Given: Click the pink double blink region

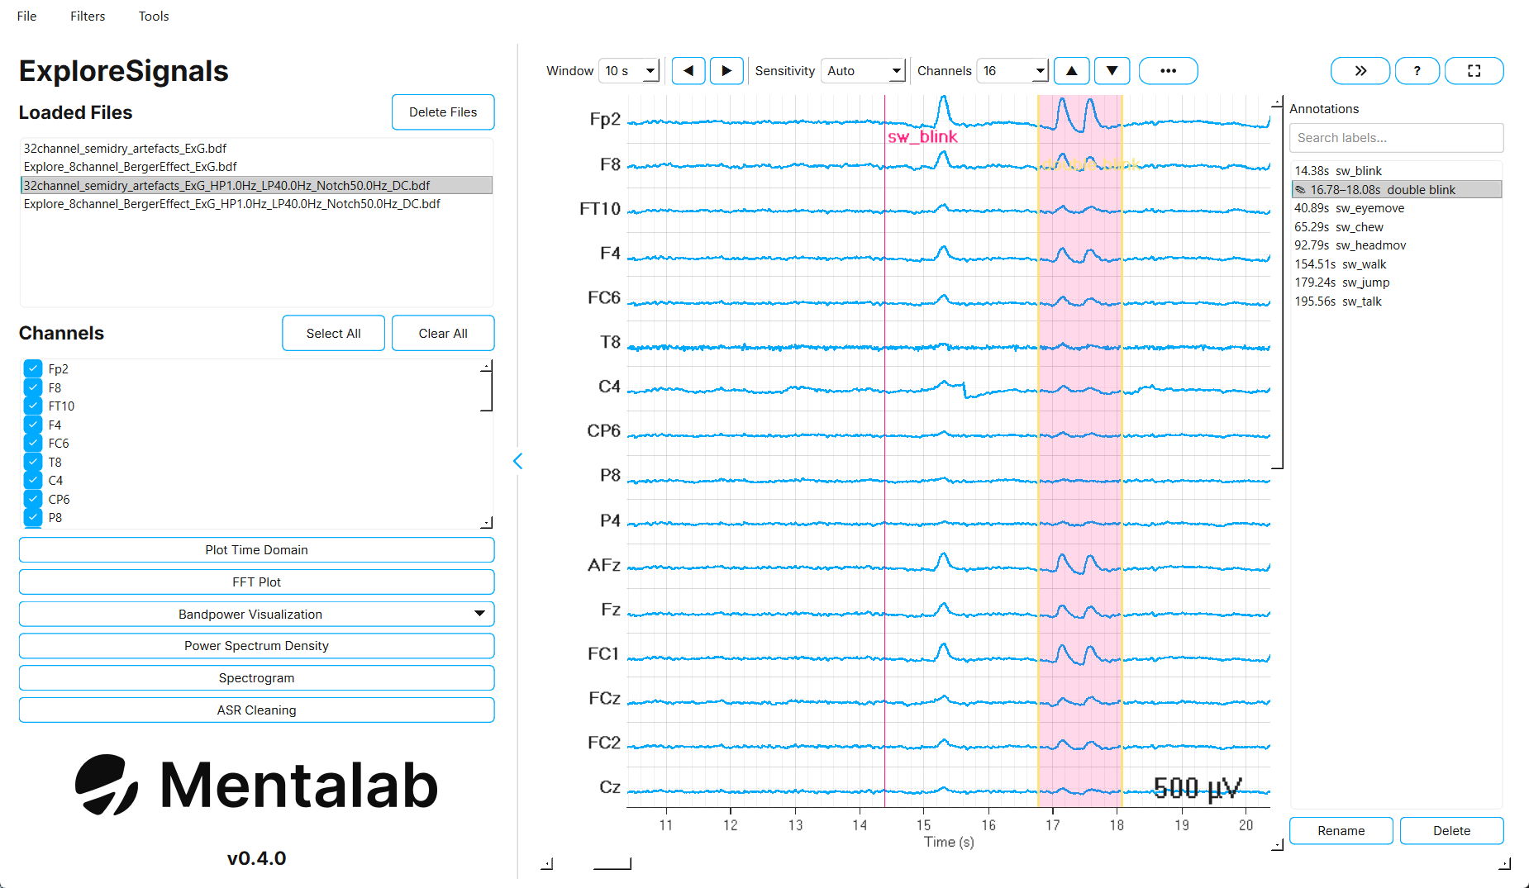Looking at the screenshot, I should 1079,450.
